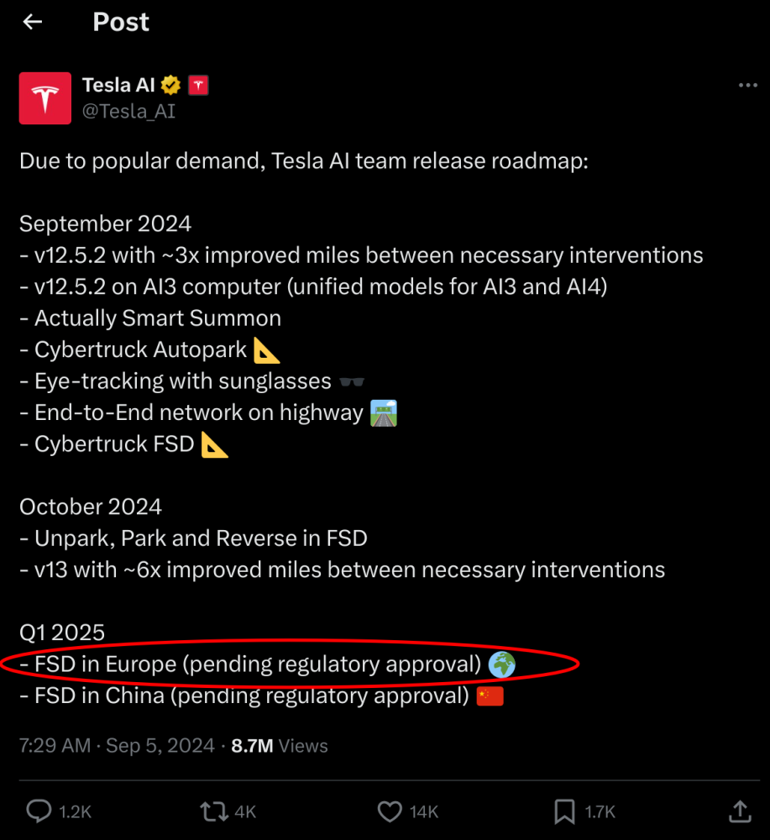Open Tesla AI profile picture

click(x=45, y=98)
